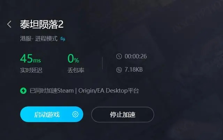Click Origin/EA Desktop平台 platform text
This screenshot has height=140, width=223.
click(109, 91)
